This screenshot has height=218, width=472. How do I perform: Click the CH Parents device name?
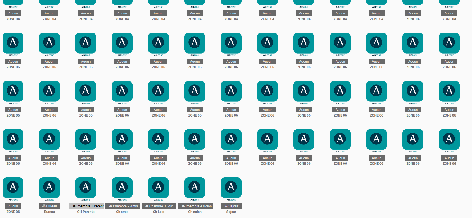pos(86,212)
